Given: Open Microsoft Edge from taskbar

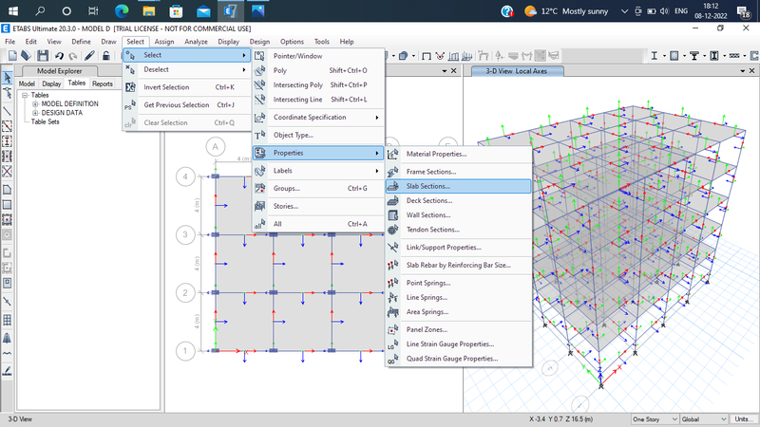Looking at the screenshot, I should tap(122, 10).
